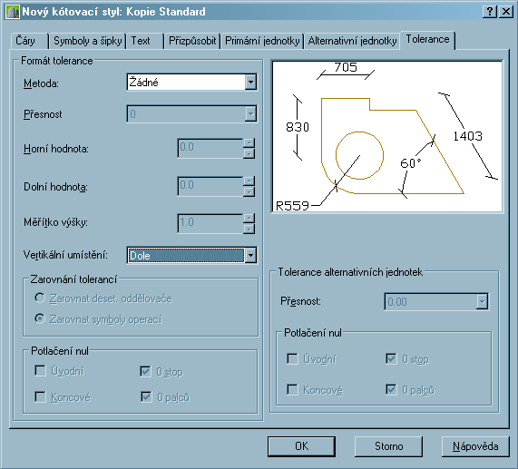Enable Koncové checkbox under Formát tolerance
The width and height of the screenshot is (518, 469).
(x=40, y=396)
